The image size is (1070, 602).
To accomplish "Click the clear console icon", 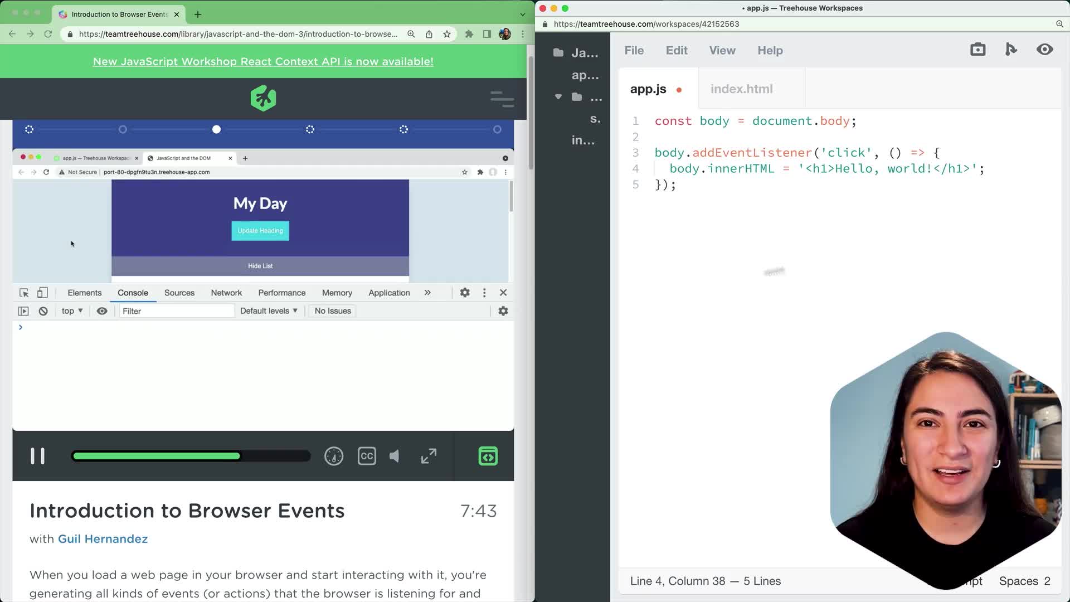I will pyautogui.click(x=43, y=311).
